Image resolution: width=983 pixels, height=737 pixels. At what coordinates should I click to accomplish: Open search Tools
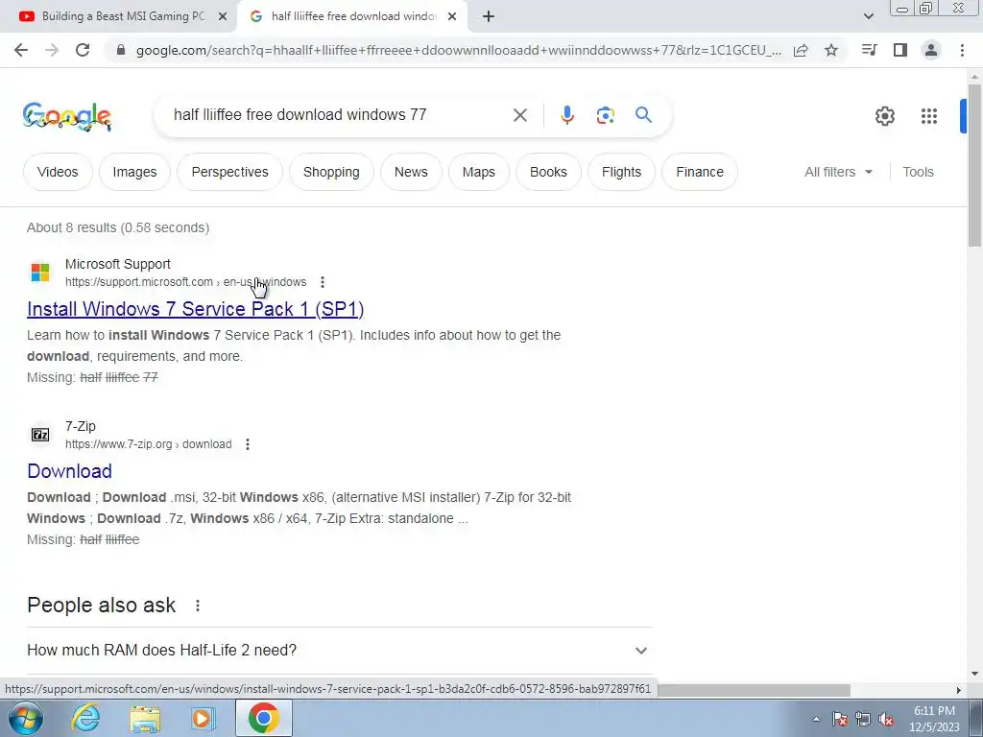pos(918,172)
